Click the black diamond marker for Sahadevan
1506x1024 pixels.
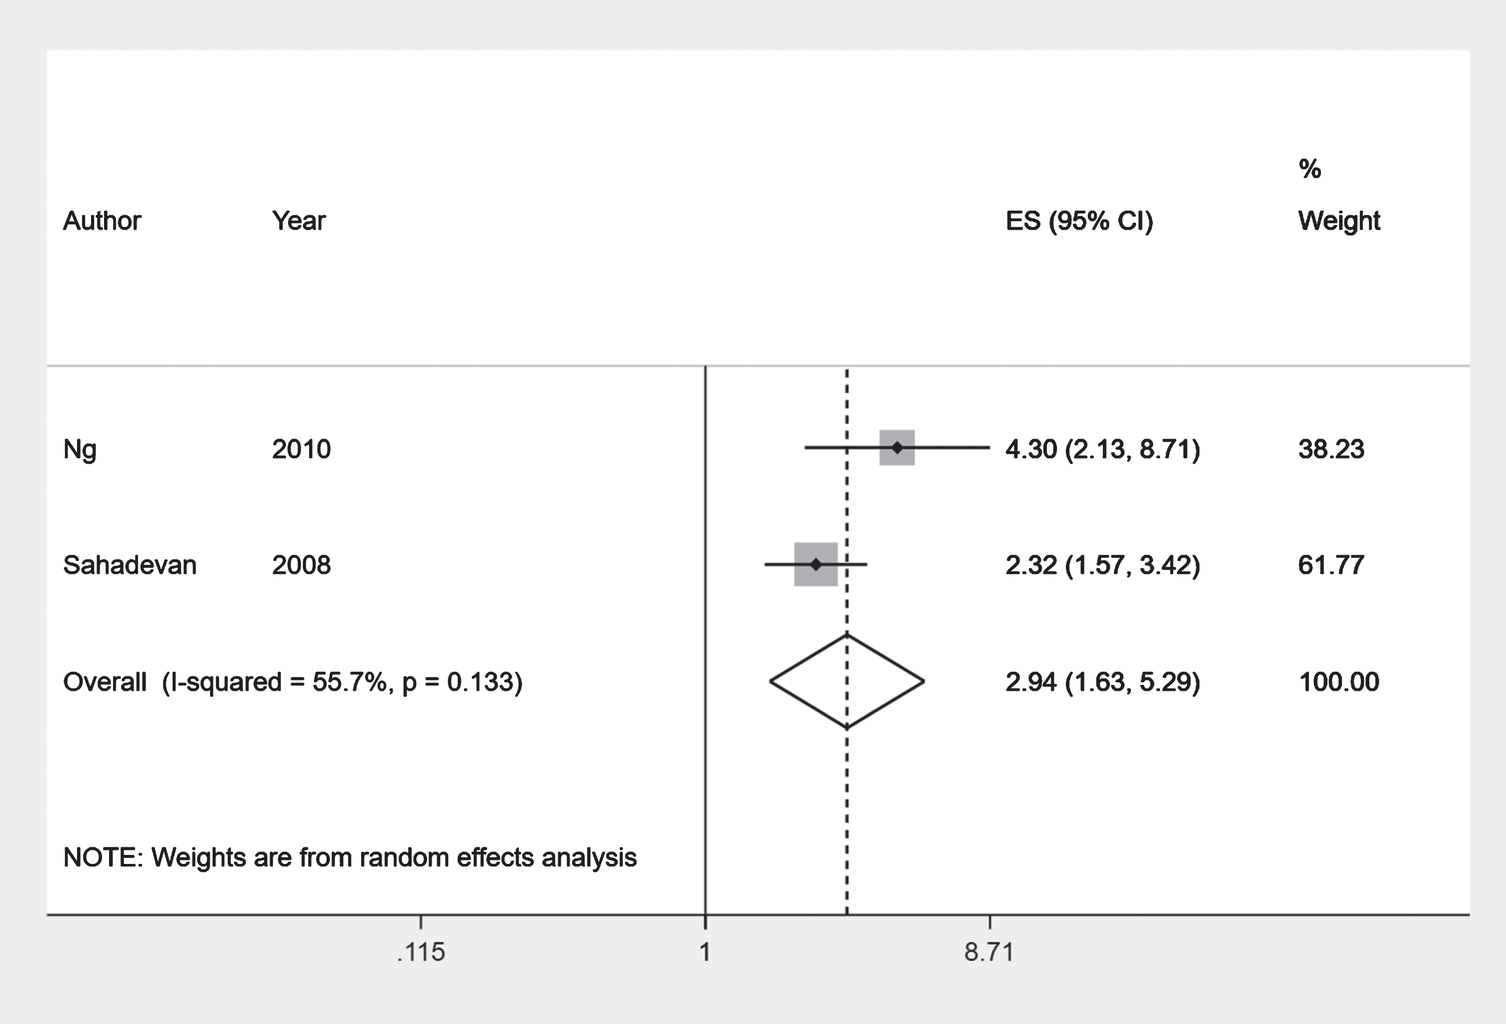click(x=816, y=564)
